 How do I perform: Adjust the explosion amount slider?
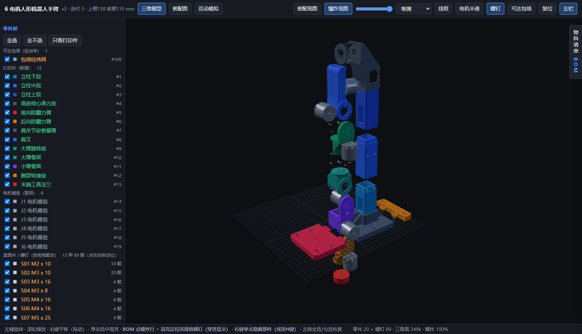[374, 9]
